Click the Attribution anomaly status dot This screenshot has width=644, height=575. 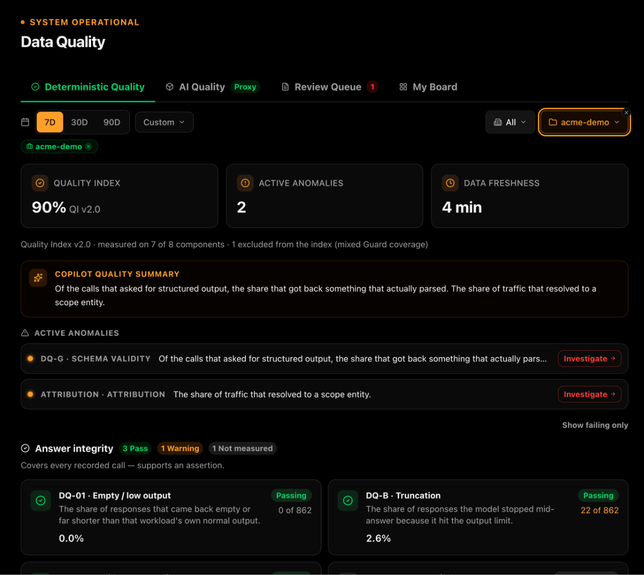coord(31,394)
